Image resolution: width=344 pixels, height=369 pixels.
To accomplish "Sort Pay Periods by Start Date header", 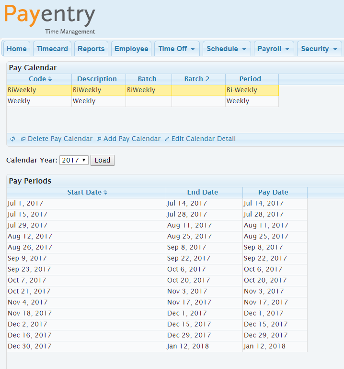I will coord(87,192).
